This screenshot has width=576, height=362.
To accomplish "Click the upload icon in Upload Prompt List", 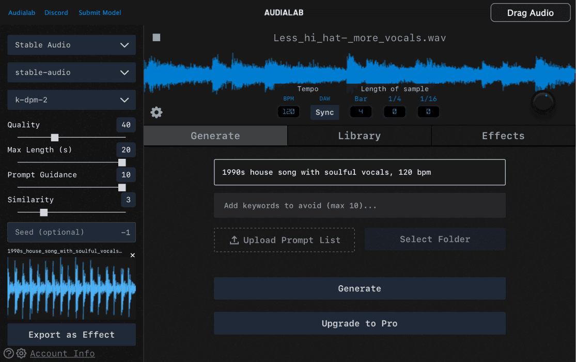I will click(x=234, y=240).
